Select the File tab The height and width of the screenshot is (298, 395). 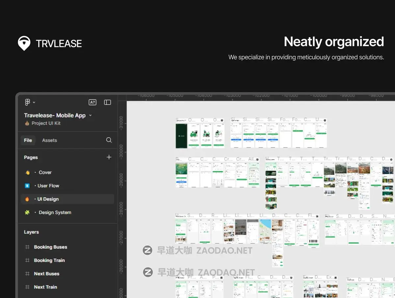28,140
